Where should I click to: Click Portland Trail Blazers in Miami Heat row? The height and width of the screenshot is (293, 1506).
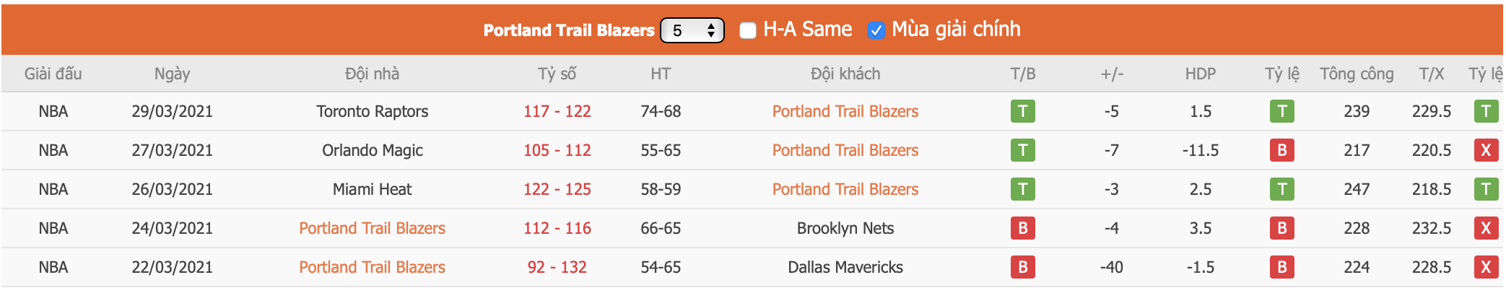pos(845,189)
